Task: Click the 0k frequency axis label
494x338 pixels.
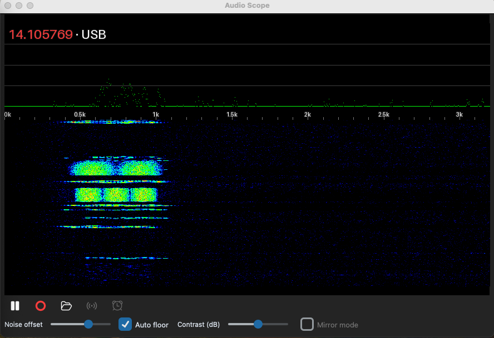Action: [x=8, y=114]
